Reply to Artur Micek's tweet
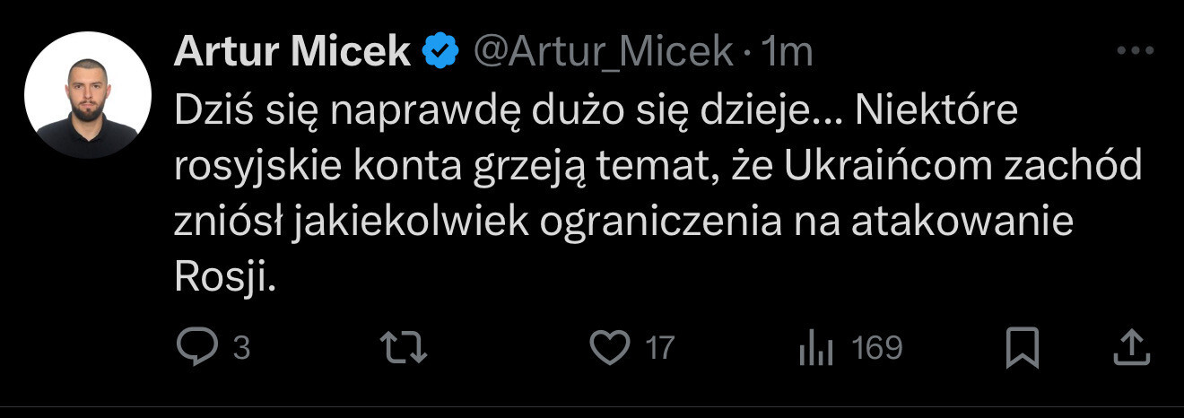Screen dimensions: 1184x418 [193, 347]
